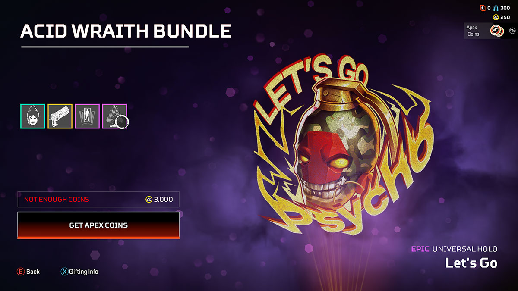The height and width of the screenshot is (291, 518).
Task: Select the banner frame cards icon
Action: pos(87,116)
